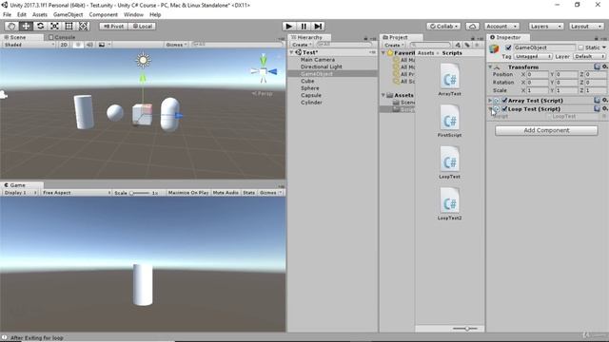Screen dimensions: 609x342
Task: Open Loop Test script help icon
Action: [x=597, y=108]
